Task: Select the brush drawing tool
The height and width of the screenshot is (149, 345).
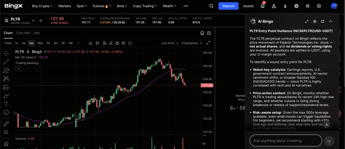Action: click(6, 95)
